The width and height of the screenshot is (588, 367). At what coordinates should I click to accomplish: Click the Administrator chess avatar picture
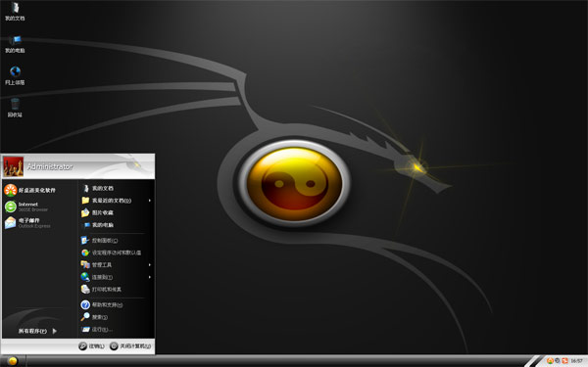13,166
